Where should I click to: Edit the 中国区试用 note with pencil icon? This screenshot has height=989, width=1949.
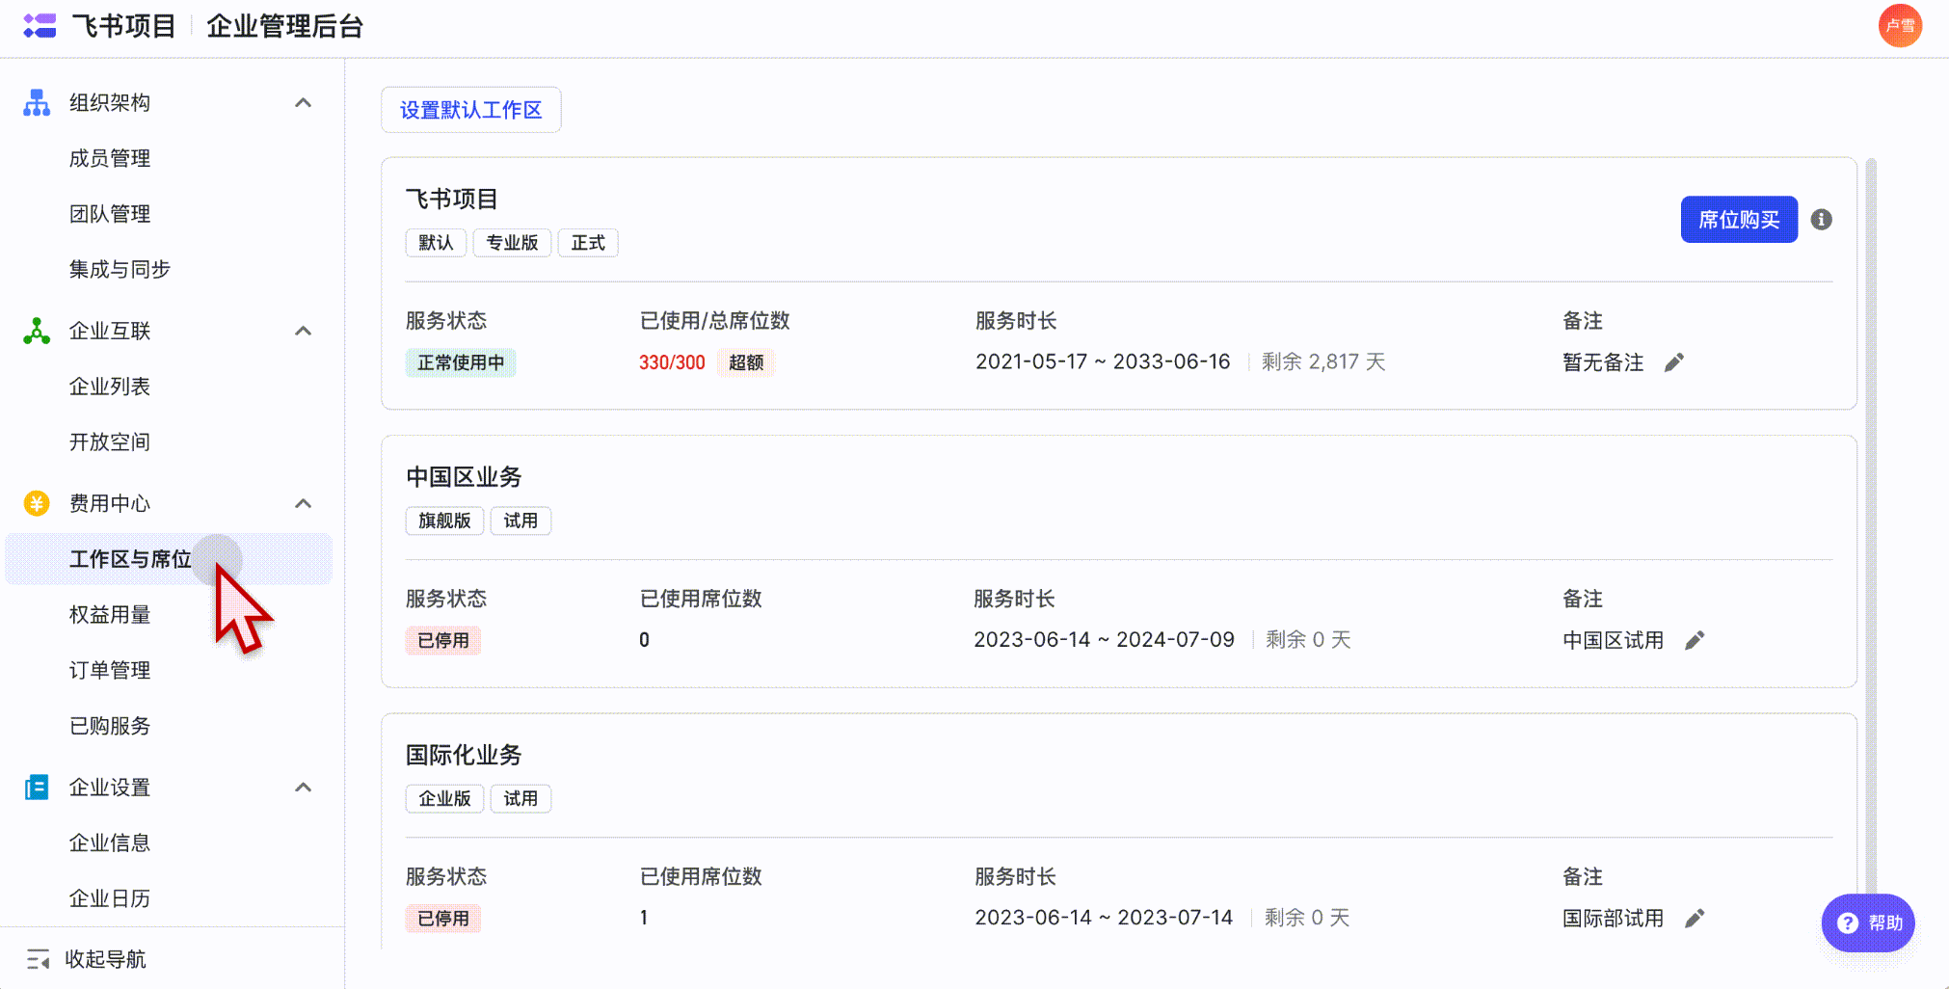[x=1695, y=640]
